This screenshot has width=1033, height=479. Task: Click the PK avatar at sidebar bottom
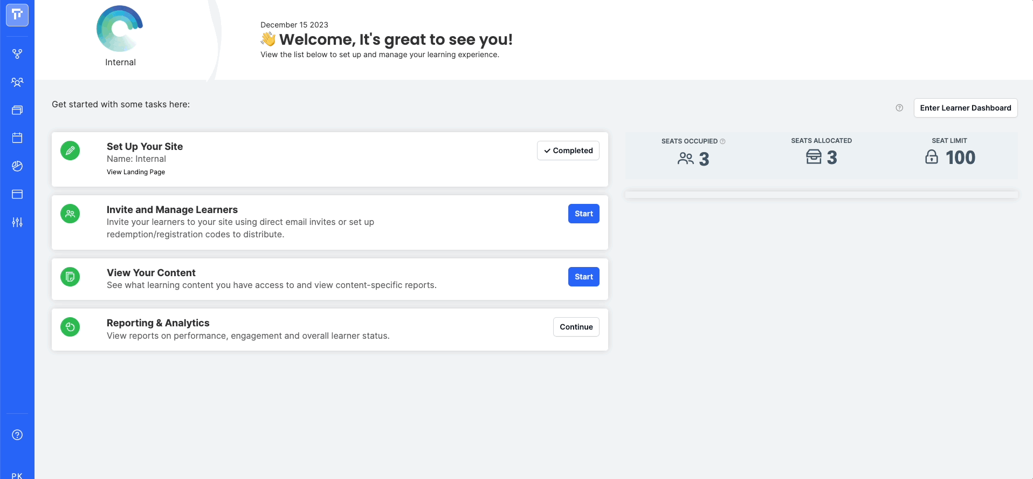click(x=17, y=474)
